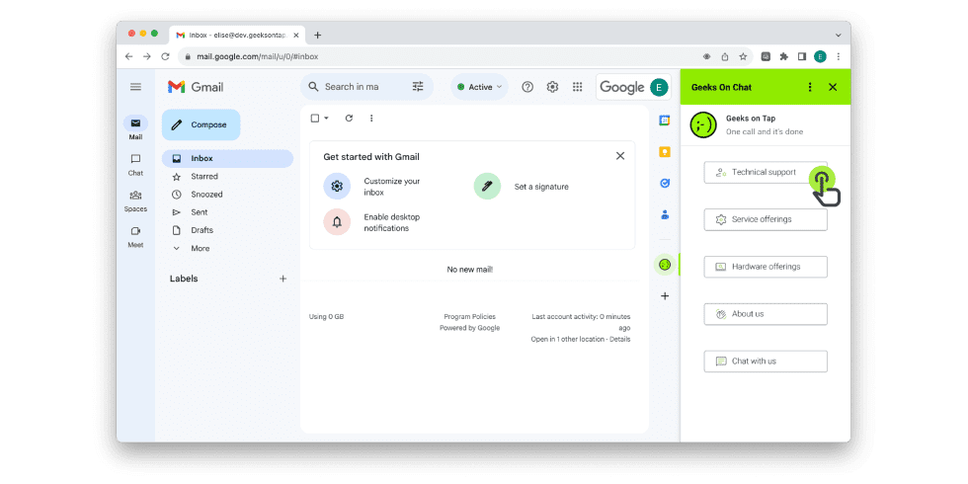Open Google Calendar side panel icon
The height and width of the screenshot is (484, 968).
[665, 121]
